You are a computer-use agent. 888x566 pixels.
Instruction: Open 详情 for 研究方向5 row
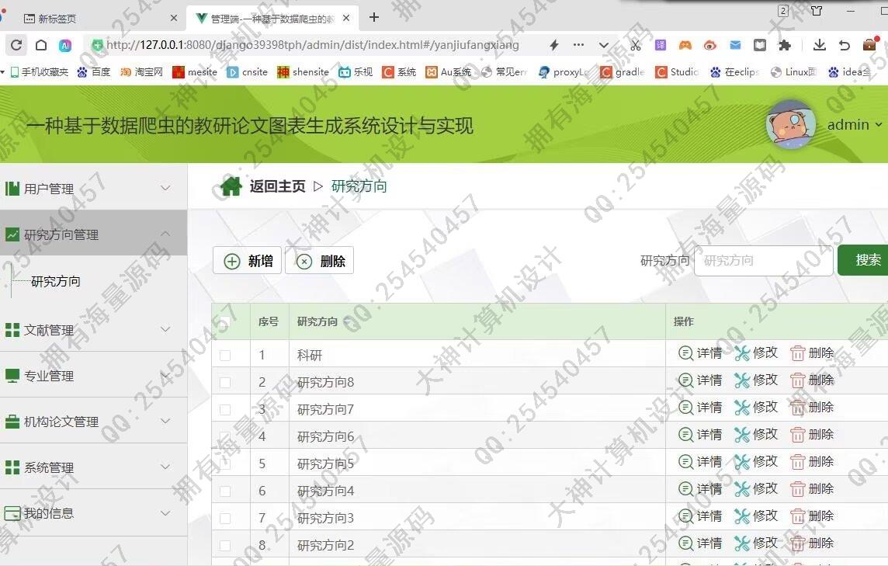pos(700,462)
